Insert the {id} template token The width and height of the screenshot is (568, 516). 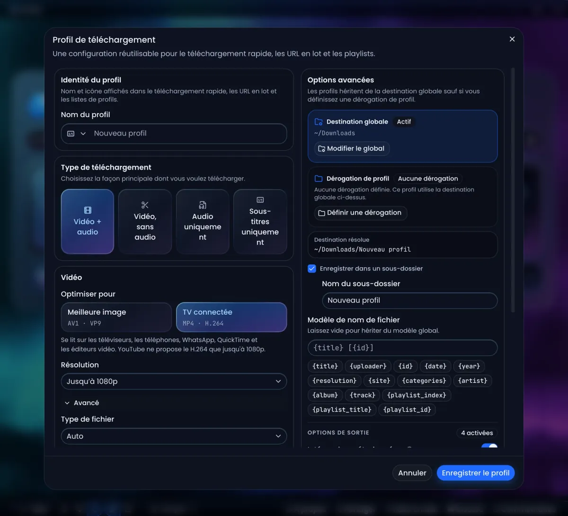point(405,366)
